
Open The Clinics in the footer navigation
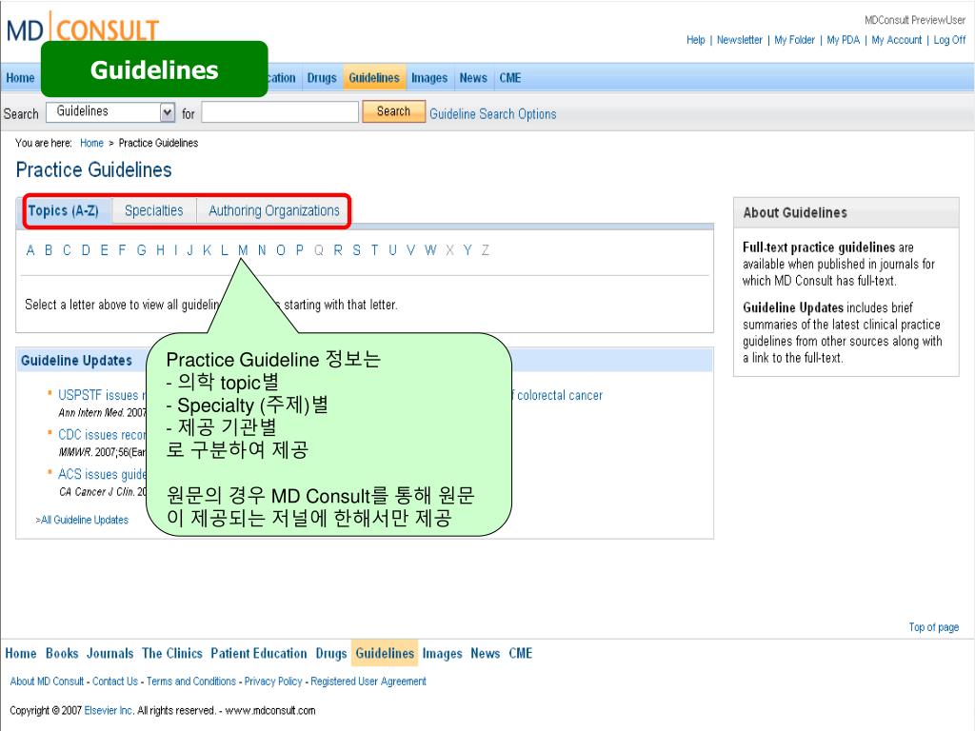click(172, 653)
